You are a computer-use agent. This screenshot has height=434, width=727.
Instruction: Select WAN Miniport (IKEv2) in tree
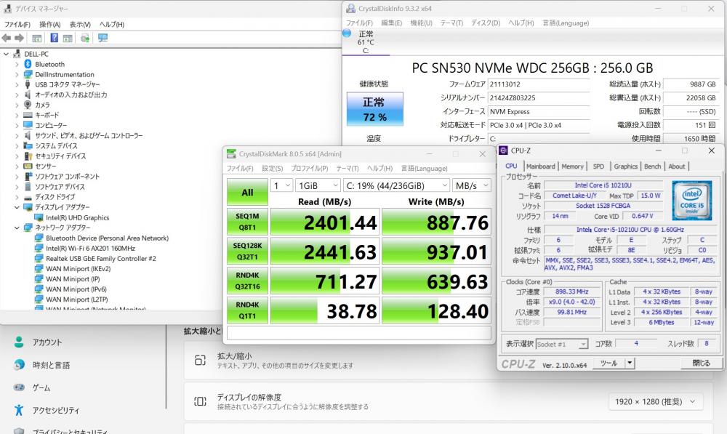coord(78,268)
